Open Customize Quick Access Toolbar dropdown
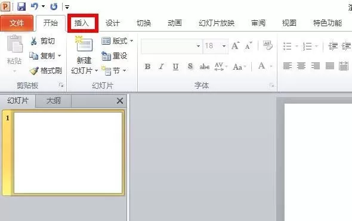 point(67,7)
